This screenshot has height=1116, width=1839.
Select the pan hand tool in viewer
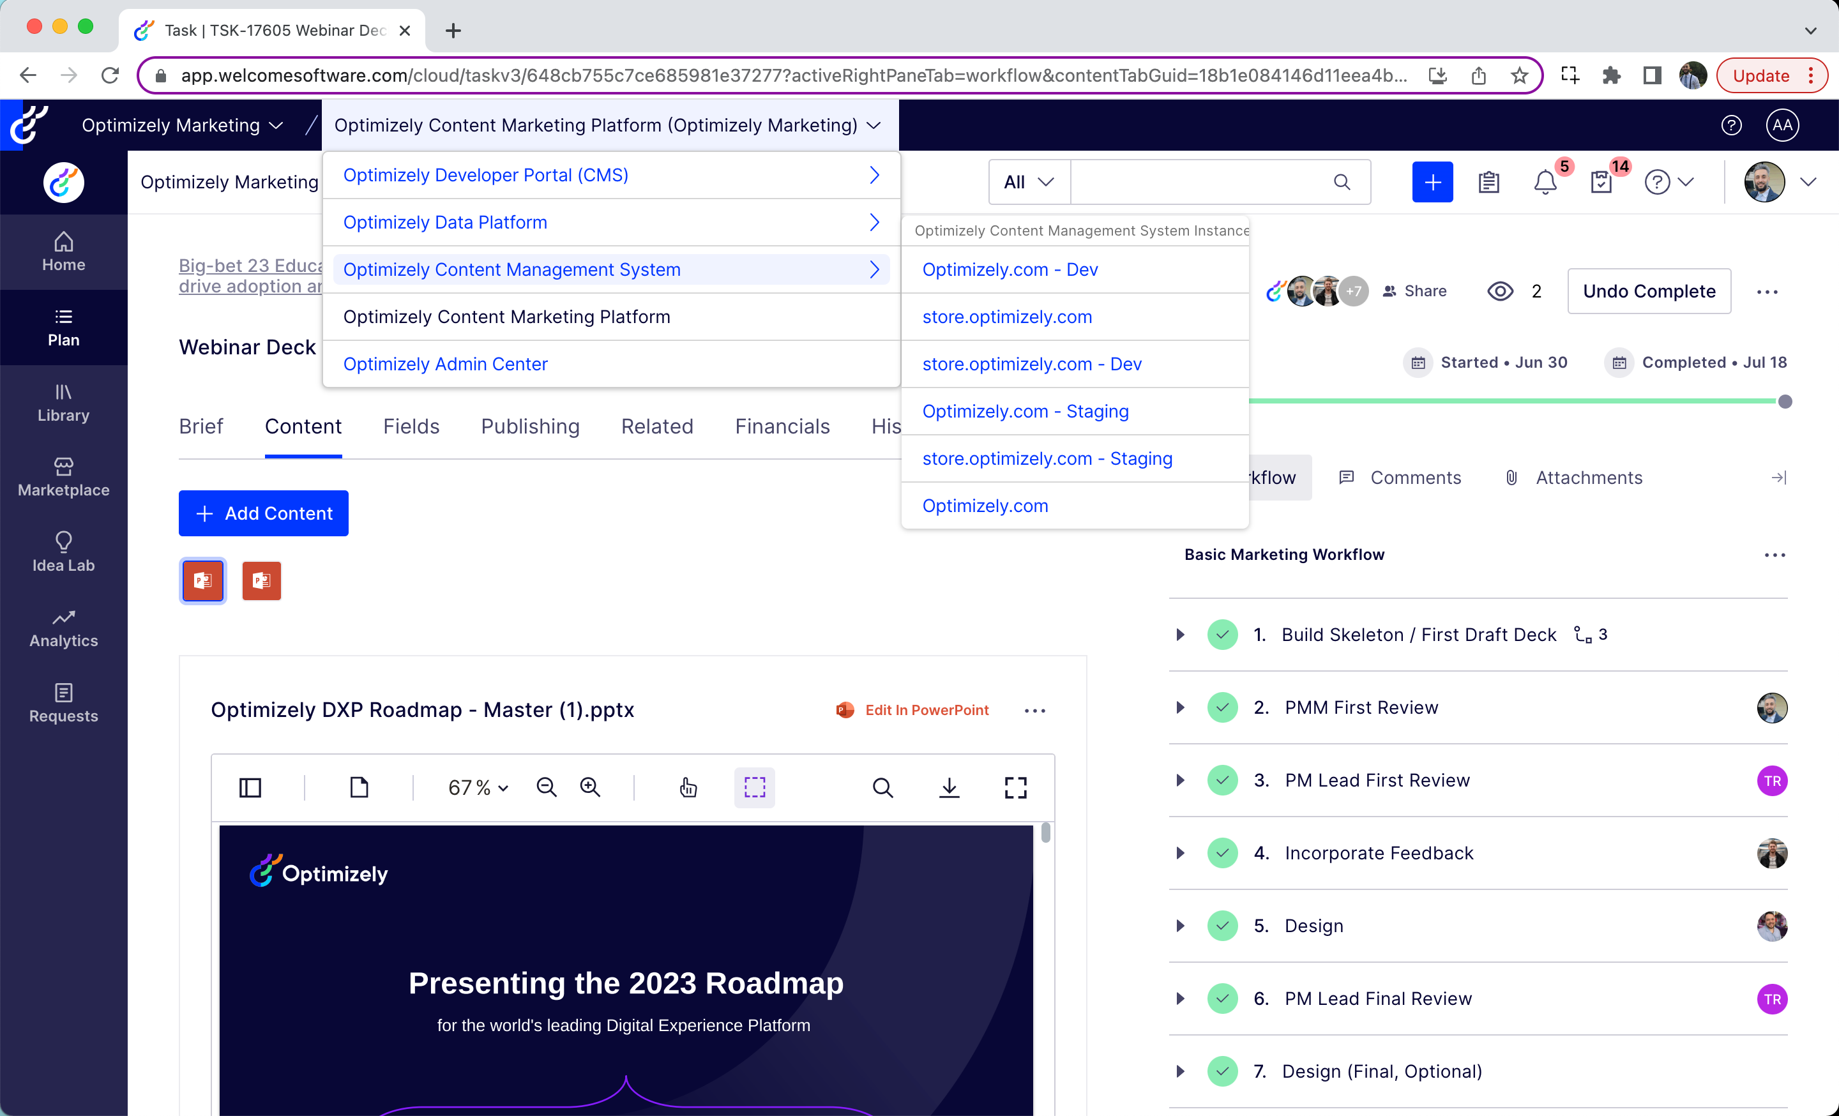pos(687,787)
